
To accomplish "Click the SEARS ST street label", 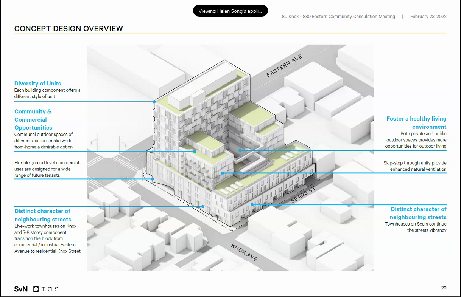I will click(303, 195).
